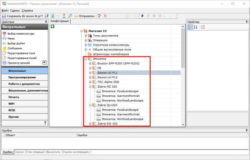Click the green back arrow in the Конфигурация panel
Image resolution: width=250 pixels, height=160 pixels.
[52, 27]
